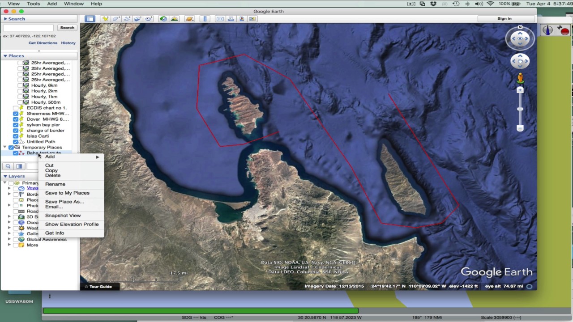Click the Get Directions link
Screen dimensions: 573x322
tap(43, 43)
